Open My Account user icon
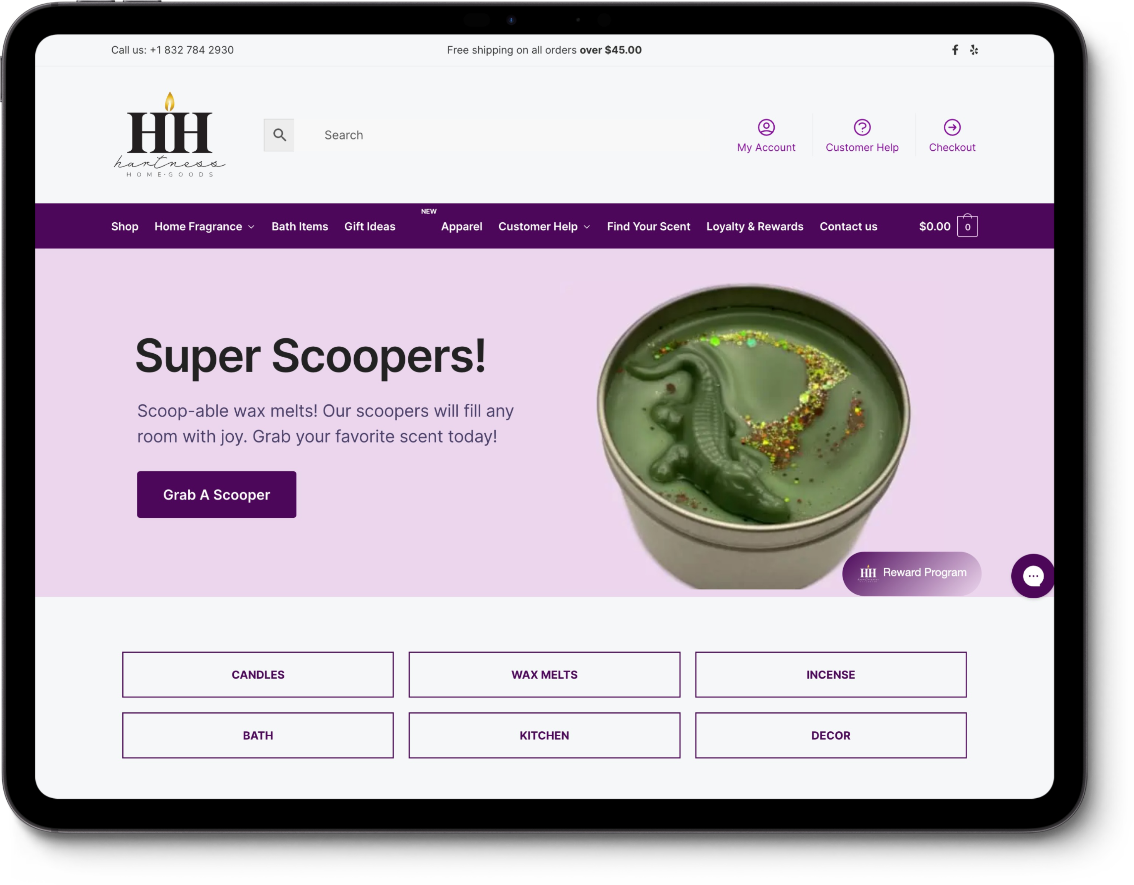 pyautogui.click(x=766, y=127)
